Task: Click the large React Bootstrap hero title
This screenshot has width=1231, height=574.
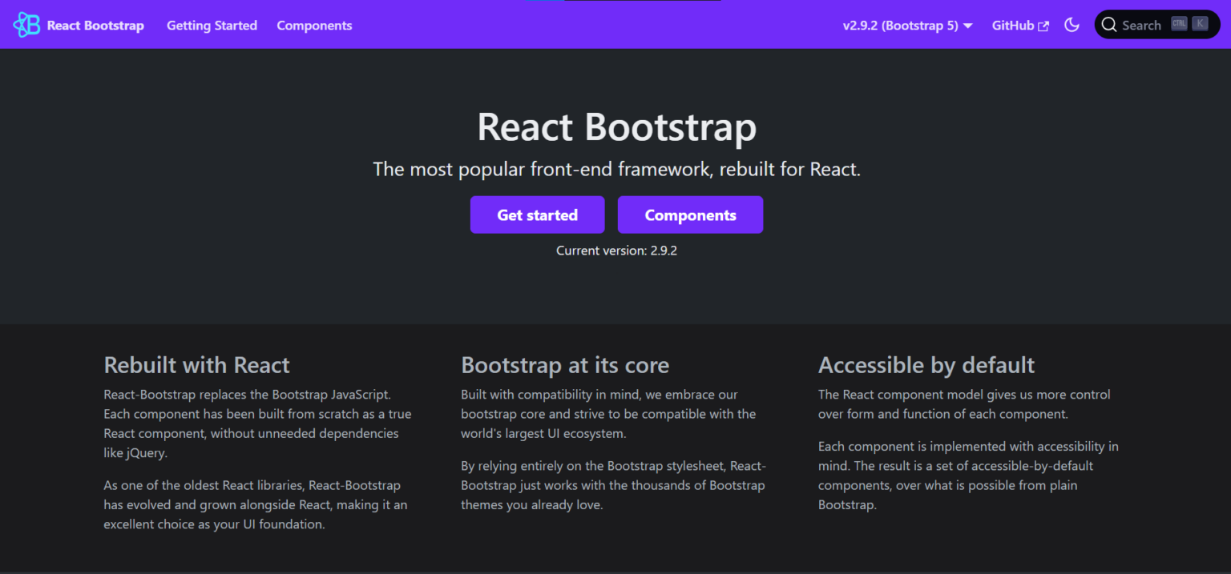Action: pyautogui.click(x=617, y=127)
